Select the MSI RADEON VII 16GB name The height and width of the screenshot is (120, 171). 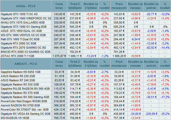(x=15, y=118)
